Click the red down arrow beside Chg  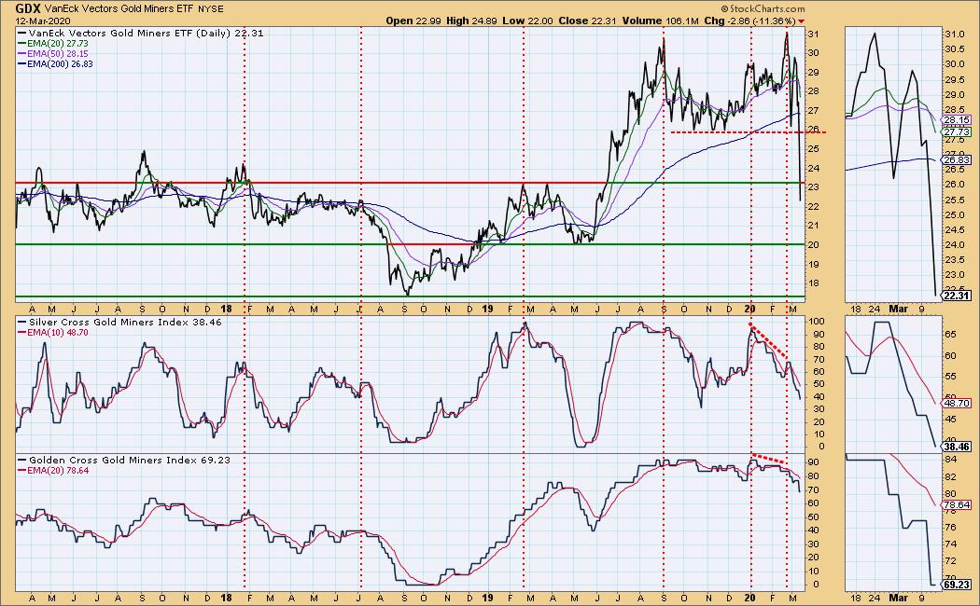(801, 21)
